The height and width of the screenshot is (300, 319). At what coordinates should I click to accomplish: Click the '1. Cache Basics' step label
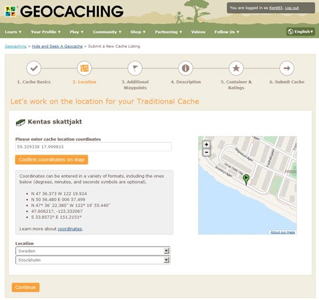coord(34,82)
